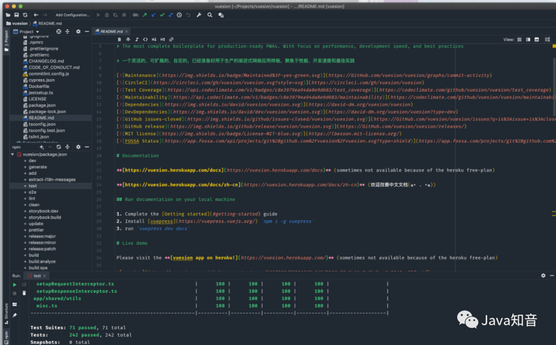The width and height of the screenshot is (556, 345).
Task: Select the storybook:build npm script
Action: [x=45, y=217]
